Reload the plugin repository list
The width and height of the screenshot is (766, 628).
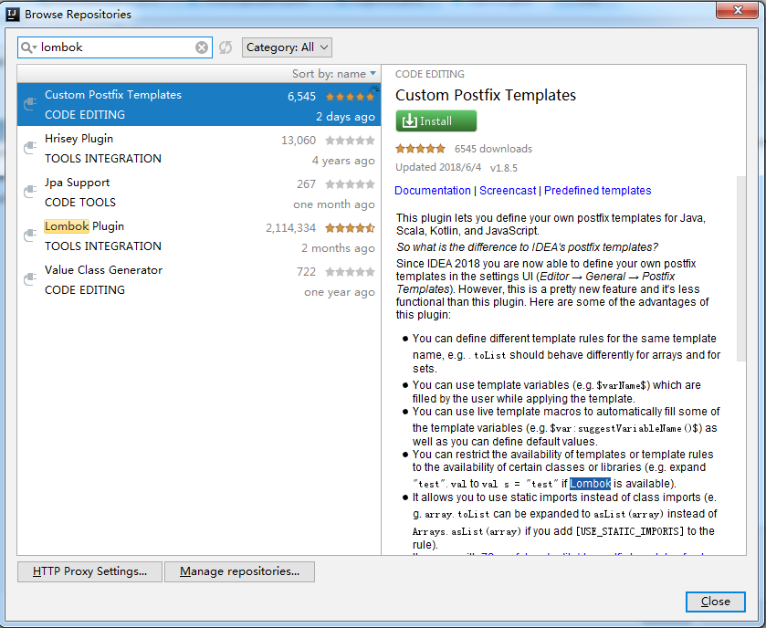pyautogui.click(x=226, y=47)
